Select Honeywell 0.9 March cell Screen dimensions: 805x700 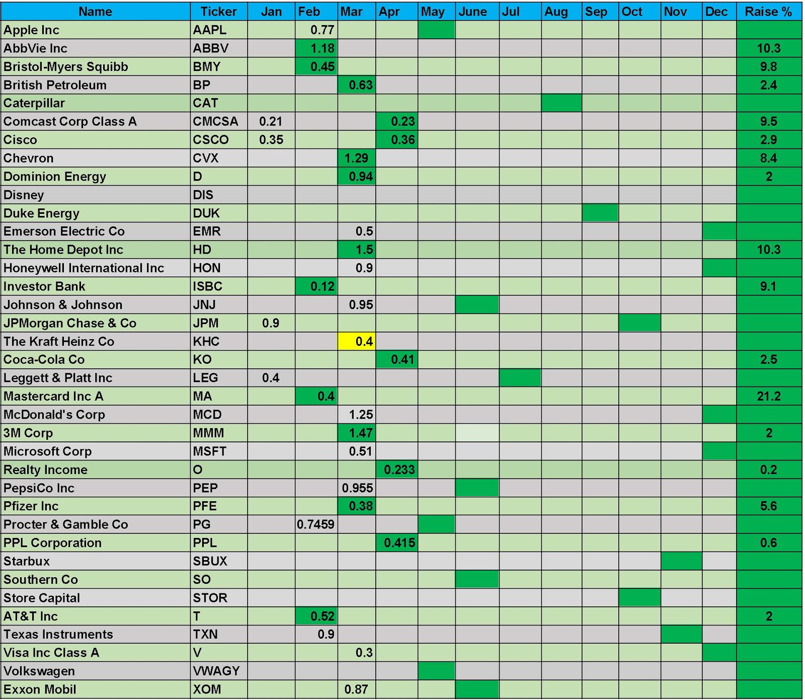[x=356, y=268]
